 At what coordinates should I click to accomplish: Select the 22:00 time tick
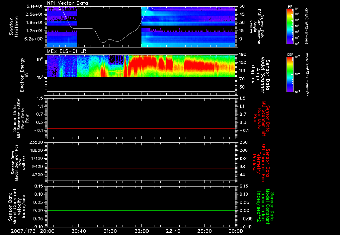tap(141, 231)
